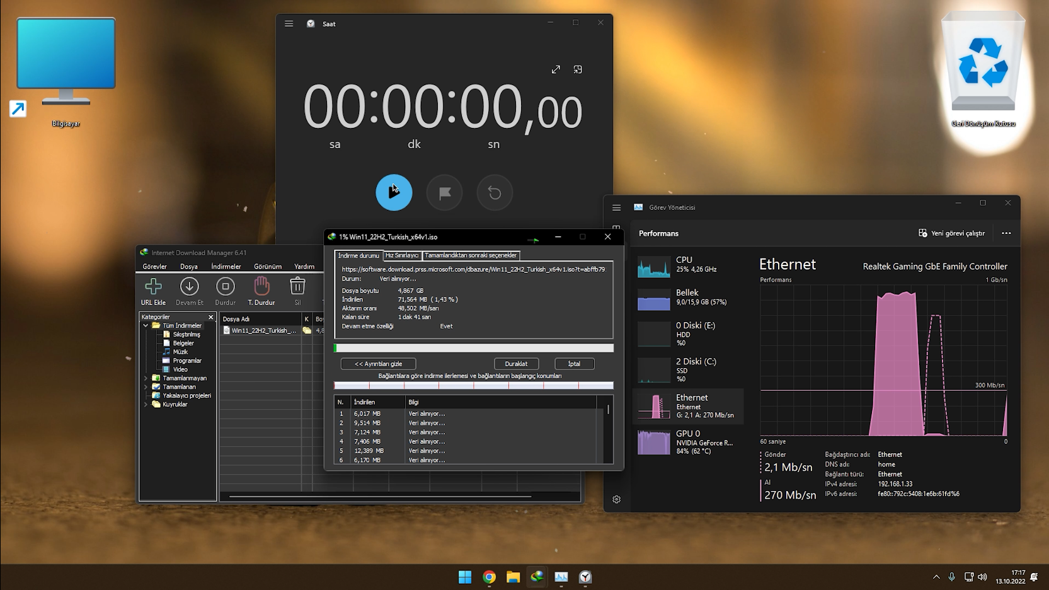Open Task Manager settings gear icon

coord(616,499)
